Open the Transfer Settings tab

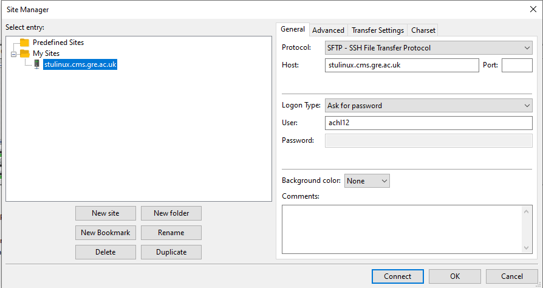[x=377, y=30]
